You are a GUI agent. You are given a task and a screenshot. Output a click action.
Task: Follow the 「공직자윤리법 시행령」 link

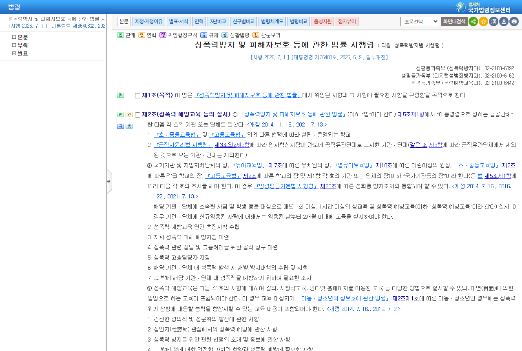183,145
